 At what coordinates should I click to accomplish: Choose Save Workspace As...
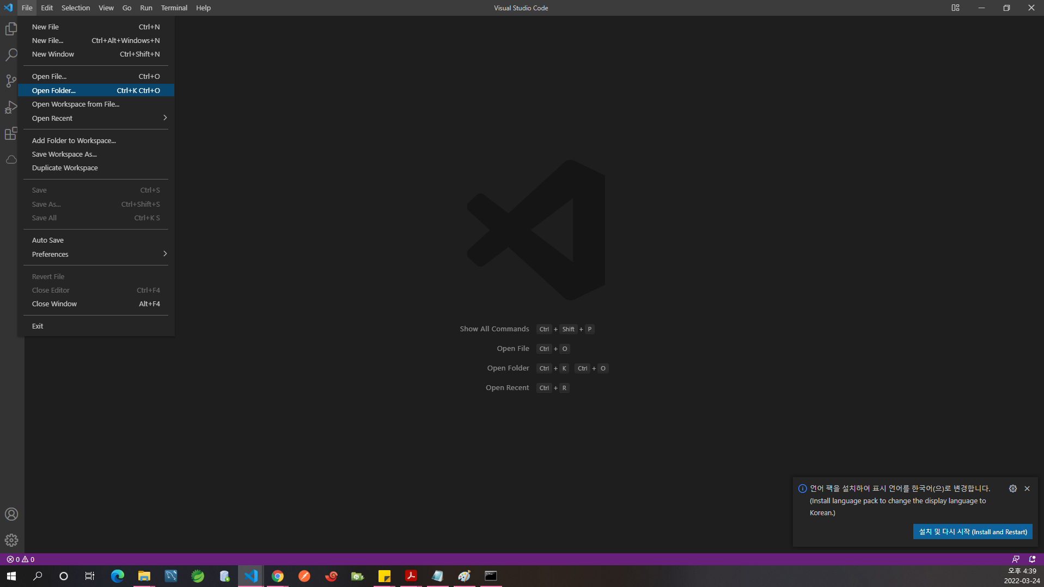[x=96, y=154]
